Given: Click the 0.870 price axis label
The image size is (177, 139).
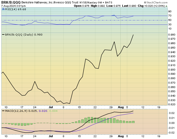Looking at the screenshot, I should tap(172, 83).
